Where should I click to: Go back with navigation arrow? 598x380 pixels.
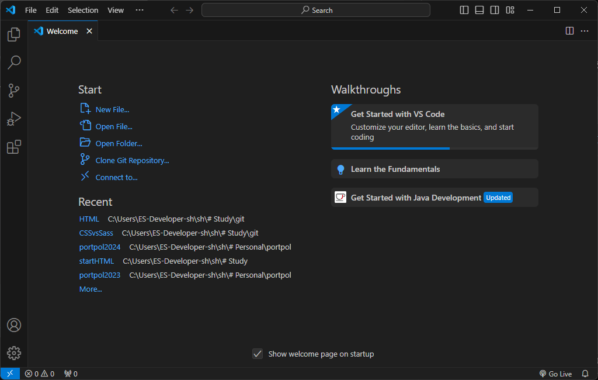click(174, 10)
